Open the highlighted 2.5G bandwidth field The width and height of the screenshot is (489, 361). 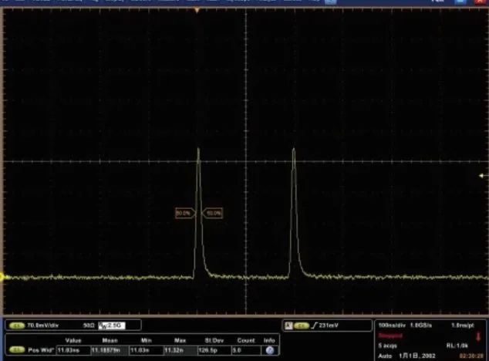point(112,326)
